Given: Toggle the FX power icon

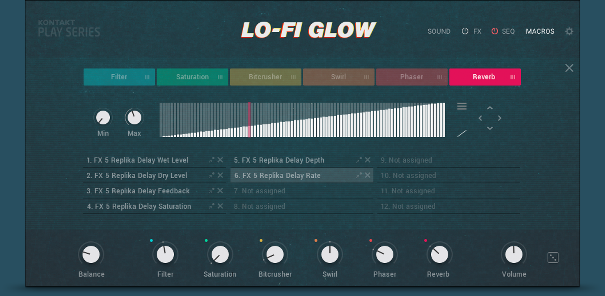Looking at the screenshot, I should 465,31.
